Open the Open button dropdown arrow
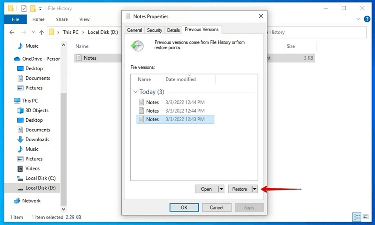 (x=221, y=189)
